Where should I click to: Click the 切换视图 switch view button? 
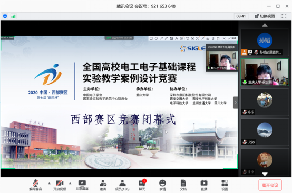coord(265,16)
